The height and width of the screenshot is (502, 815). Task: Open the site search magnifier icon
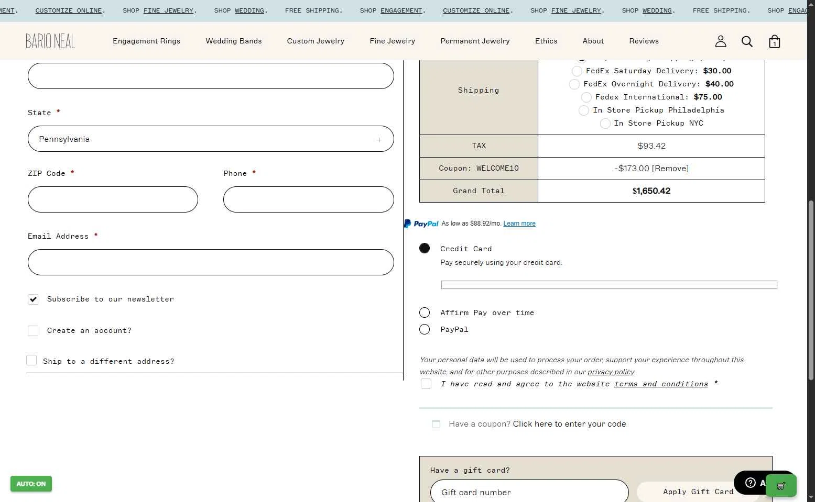pyautogui.click(x=747, y=41)
